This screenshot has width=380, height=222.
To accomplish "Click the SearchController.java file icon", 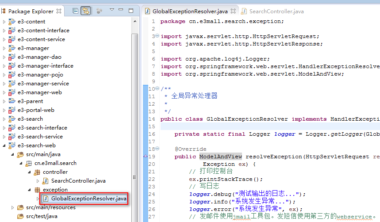I will click(45, 181).
